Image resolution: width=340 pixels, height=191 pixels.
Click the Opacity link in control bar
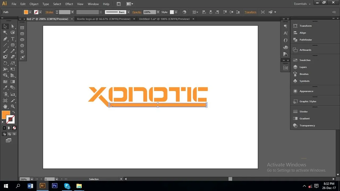coord(137,12)
